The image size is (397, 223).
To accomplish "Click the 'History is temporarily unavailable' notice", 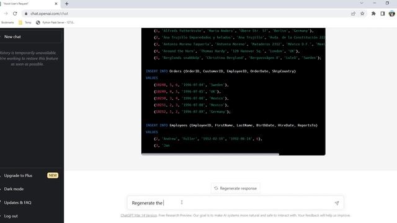I will (29, 58).
